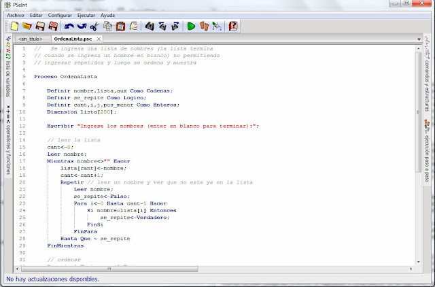The width and height of the screenshot is (435, 287).
Task: Click the line 'Para i<-0 Hasta cant-1 Hacer'
Action: click(120, 203)
